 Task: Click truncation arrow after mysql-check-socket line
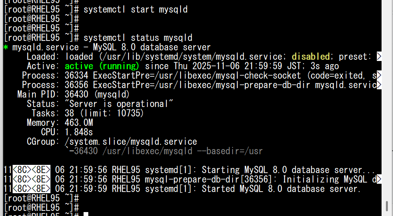pos(379,76)
